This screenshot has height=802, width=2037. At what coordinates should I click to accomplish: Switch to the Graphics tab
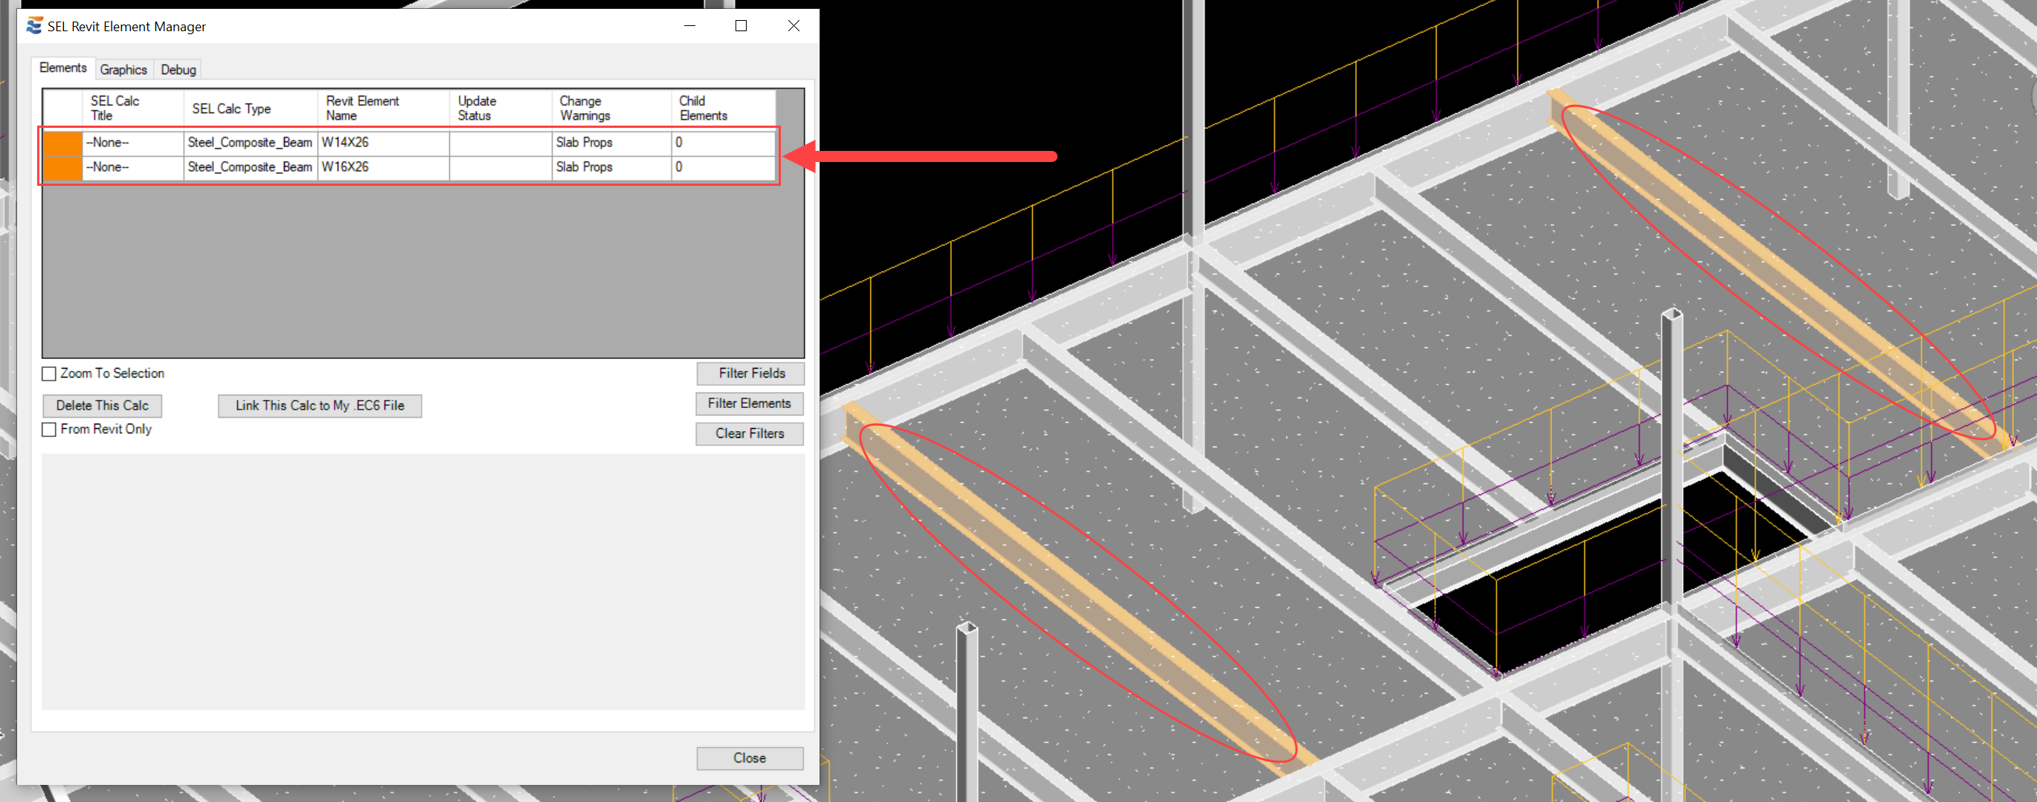pyautogui.click(x=123, y=70)
